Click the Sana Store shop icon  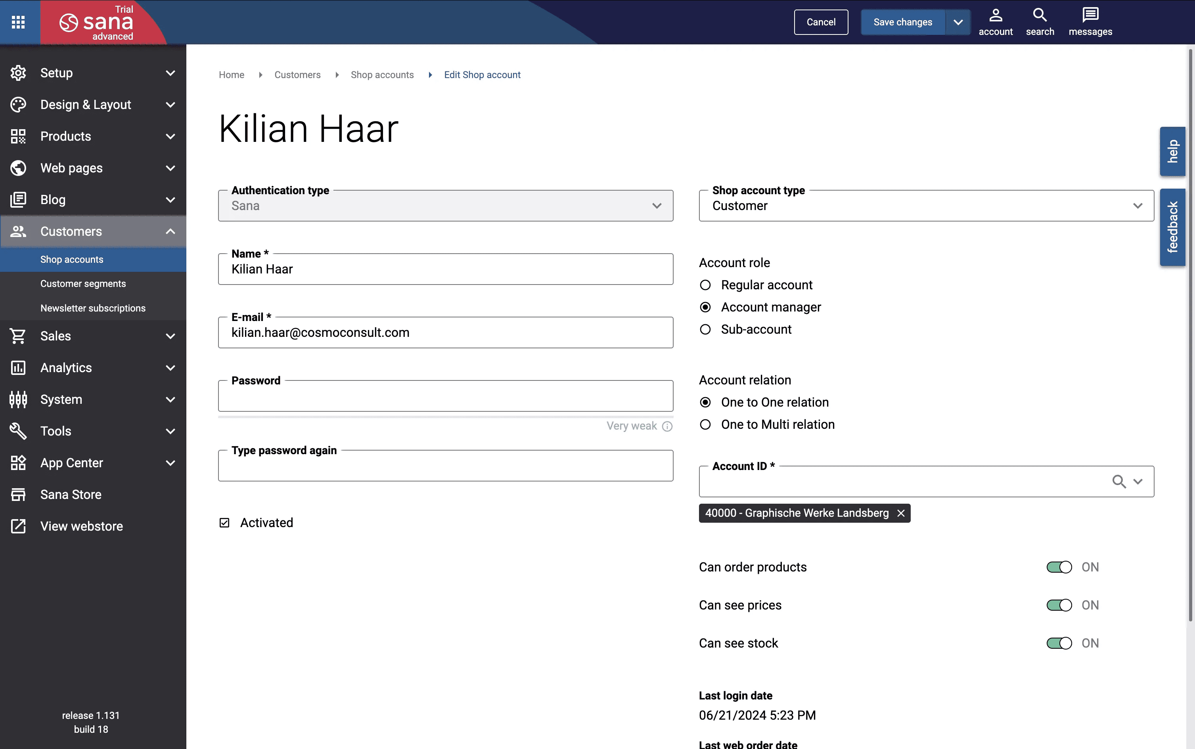18,495
